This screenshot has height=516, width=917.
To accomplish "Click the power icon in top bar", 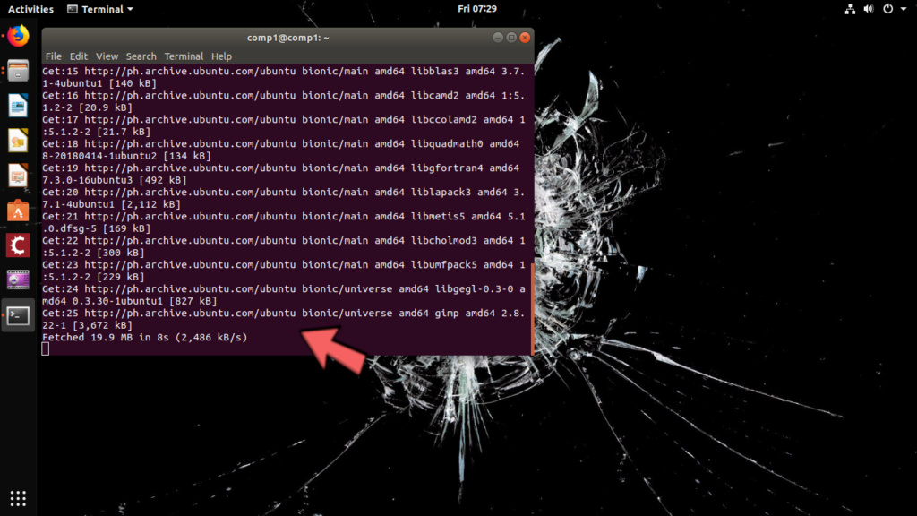I will pos(887,9).
